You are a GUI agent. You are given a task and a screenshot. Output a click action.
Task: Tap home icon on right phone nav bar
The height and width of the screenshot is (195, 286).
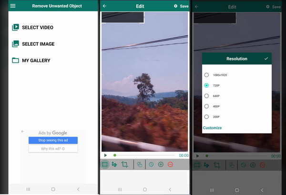click(237, 190)
